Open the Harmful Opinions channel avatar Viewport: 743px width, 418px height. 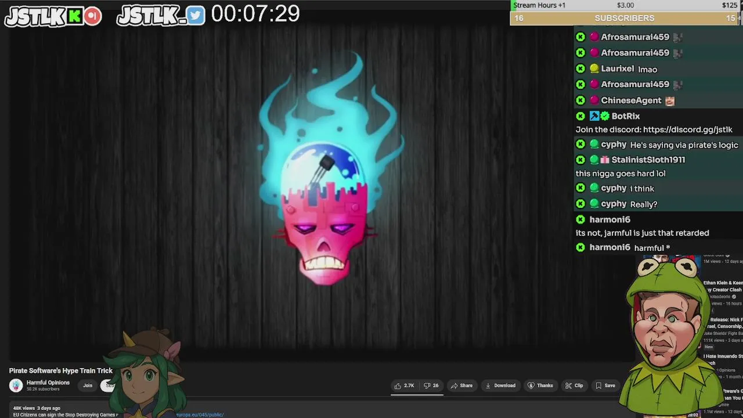coord(16,385)
